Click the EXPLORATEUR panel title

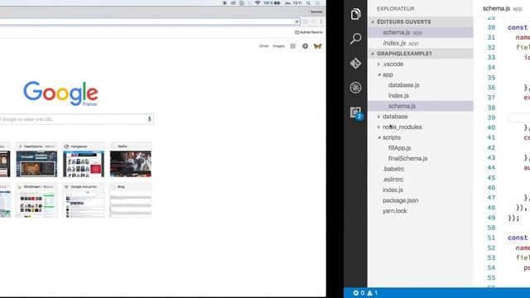[x=396, y=8]
